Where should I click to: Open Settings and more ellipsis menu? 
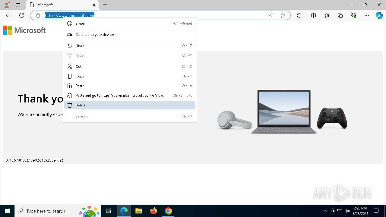[367, 15]
